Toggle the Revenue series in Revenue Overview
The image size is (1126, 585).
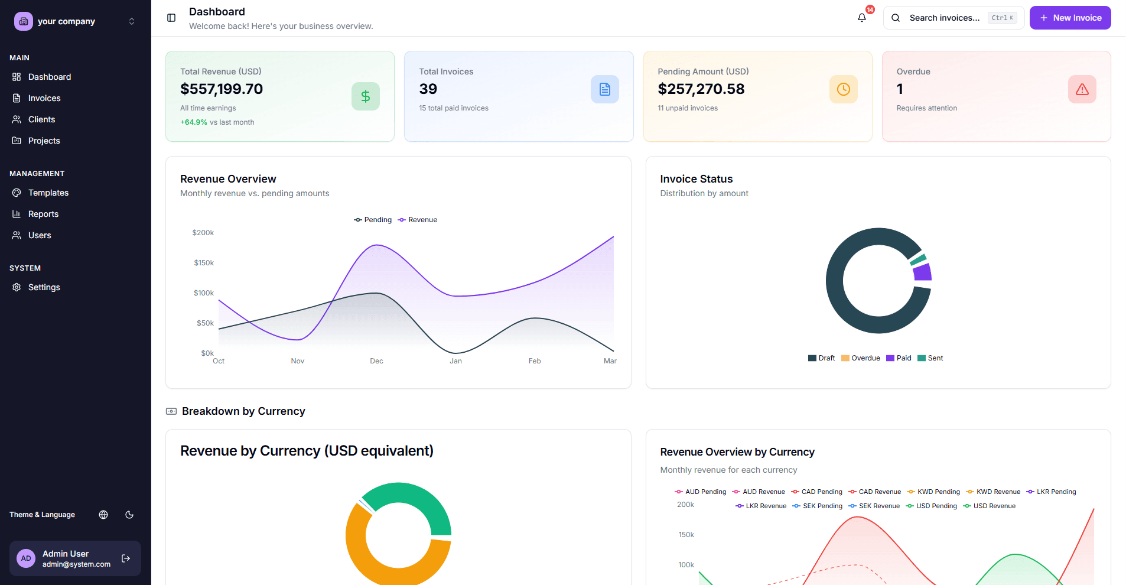(418, 219)
